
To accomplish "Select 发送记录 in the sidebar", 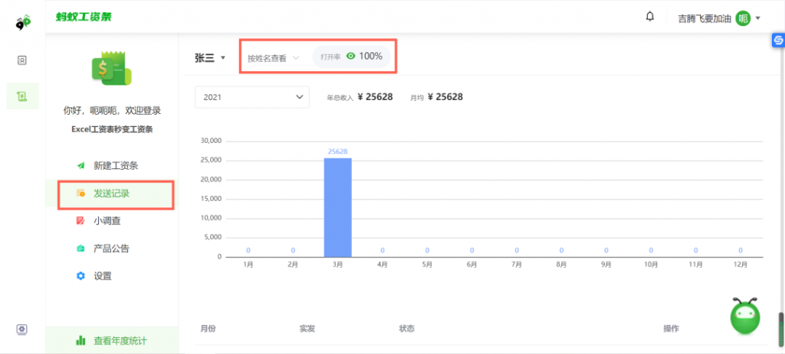I will click(x=111, y=193).
